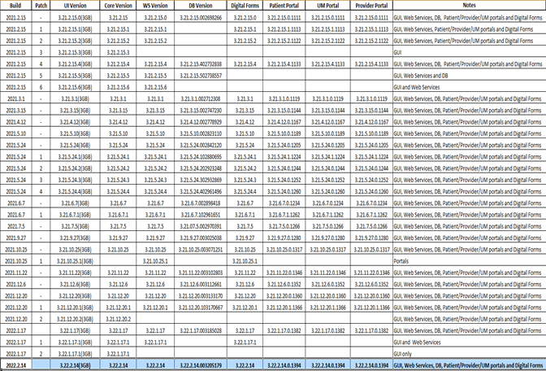Select the 2021.4.12 build cell
Screen dimensions: 546x371
pos(16,120)
